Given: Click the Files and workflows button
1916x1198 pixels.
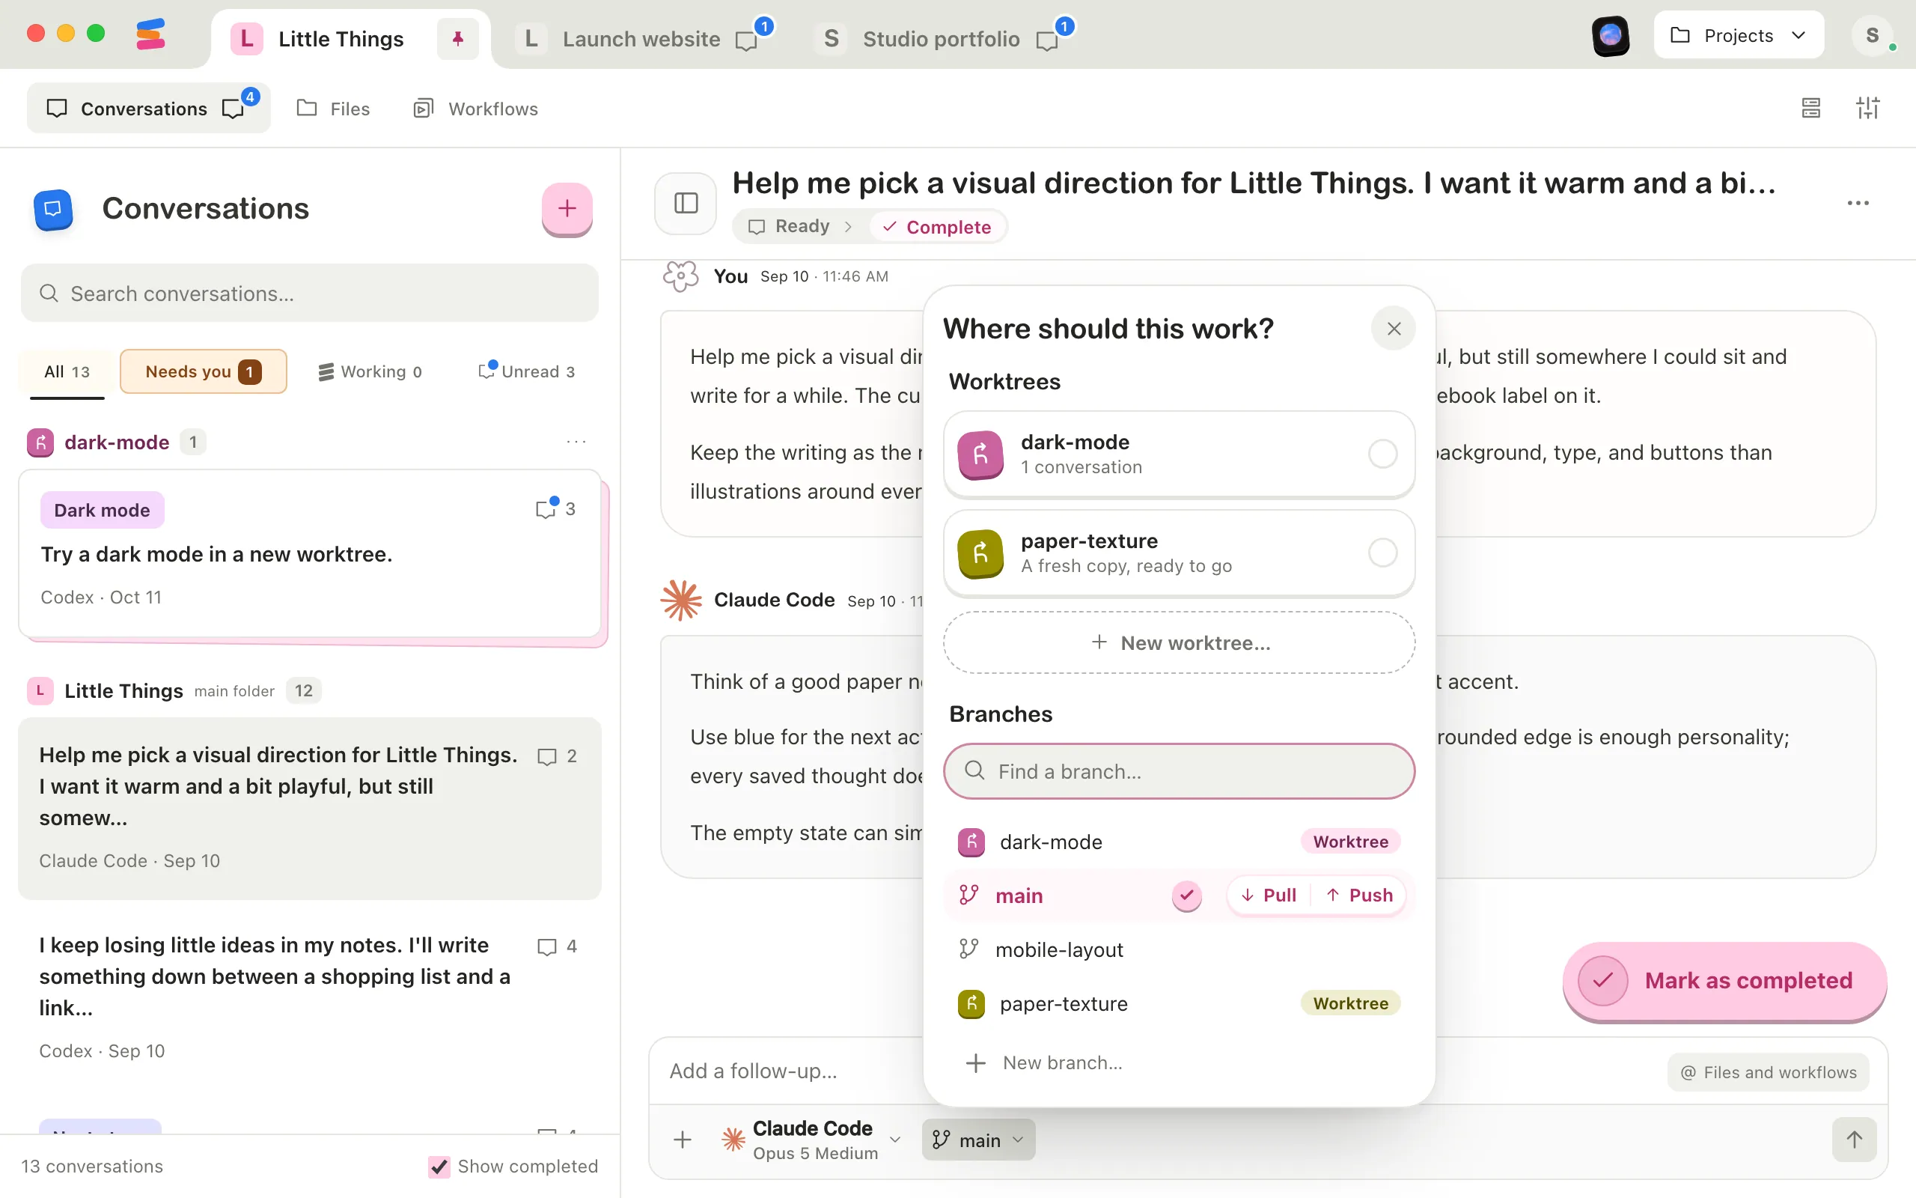Looking at the screenshot, I should click(1768, 1072).
